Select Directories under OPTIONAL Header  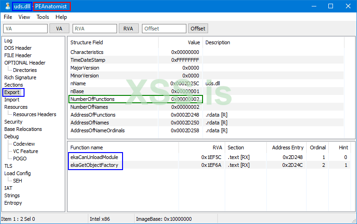(25, 70)
